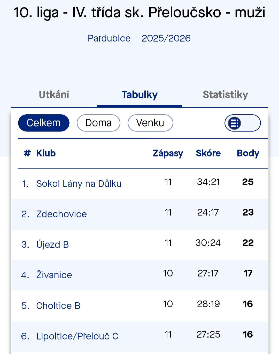Show the Venku away standings
Viewport: 279px width, 354px height.
coord(150,123)
